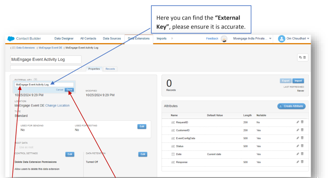The height and width of the screenshot is (178, 334).
Task: Open the Data Designer tab
Action: point(64,39)
